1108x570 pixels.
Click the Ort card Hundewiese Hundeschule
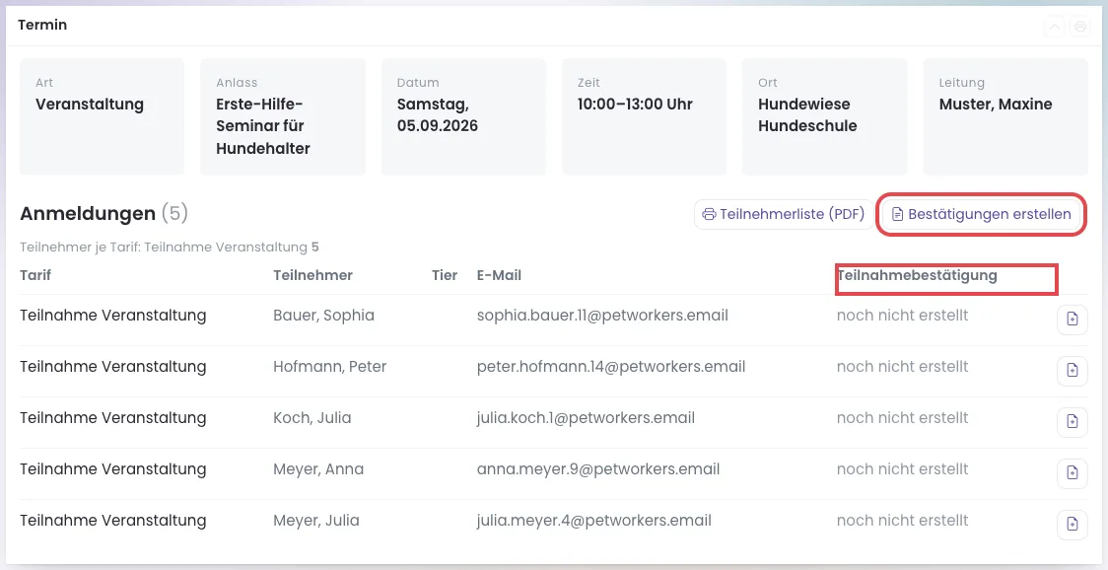tap(825, 116)
